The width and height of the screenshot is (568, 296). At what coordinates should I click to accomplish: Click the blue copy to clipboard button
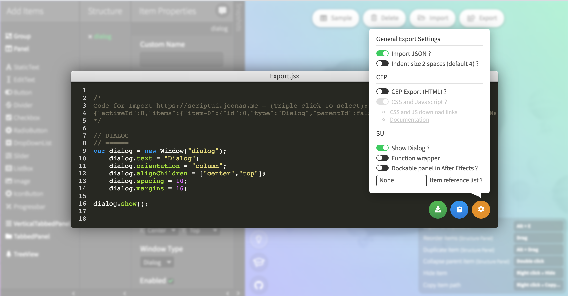(459, 209)
